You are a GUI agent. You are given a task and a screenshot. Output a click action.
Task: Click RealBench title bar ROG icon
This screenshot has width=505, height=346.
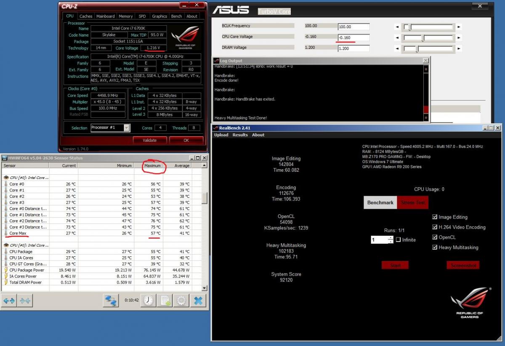216,128
